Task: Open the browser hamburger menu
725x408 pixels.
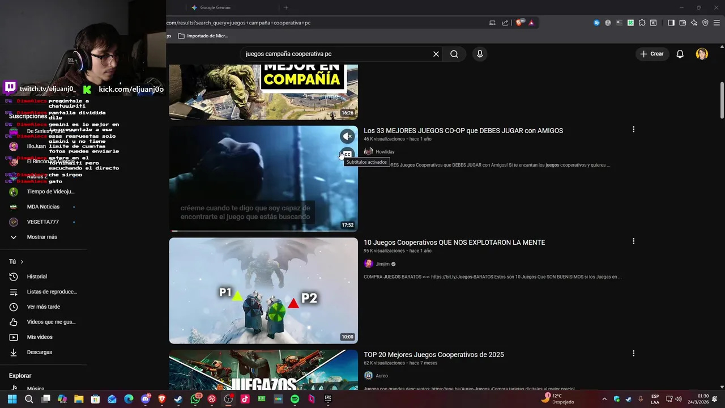Action: pyautogui.click(x=717, y=23)
